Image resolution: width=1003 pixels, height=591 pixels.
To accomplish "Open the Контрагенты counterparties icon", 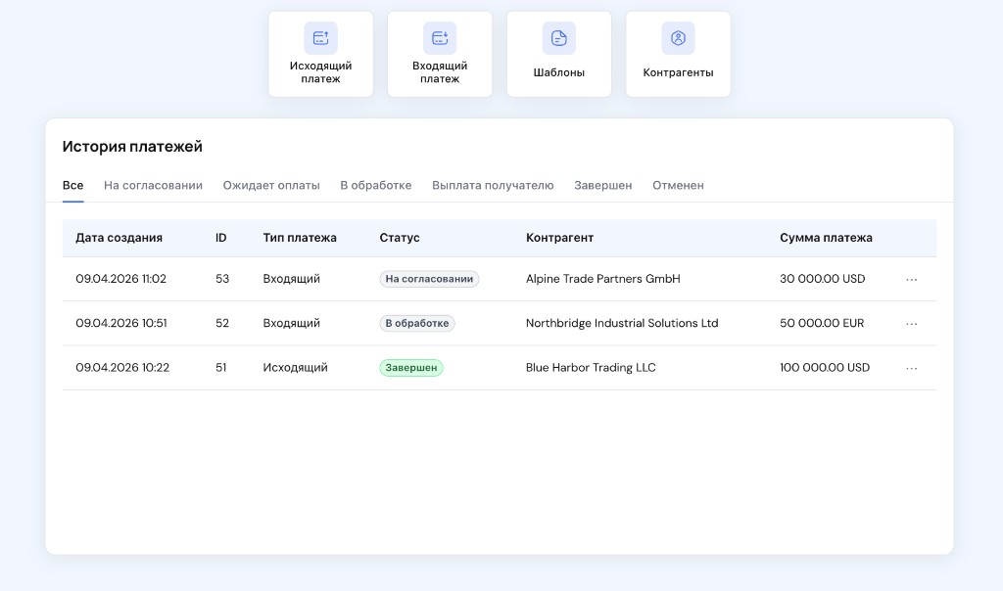I will click(678, 38).
